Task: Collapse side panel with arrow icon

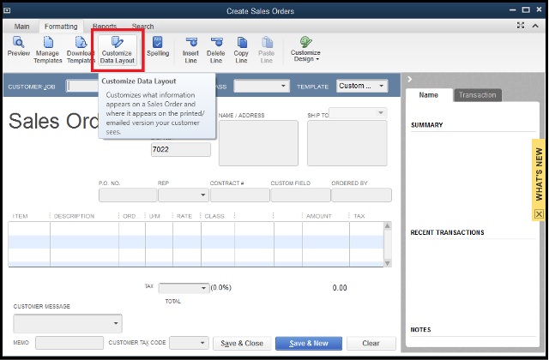Action: (x=410, y=80)
